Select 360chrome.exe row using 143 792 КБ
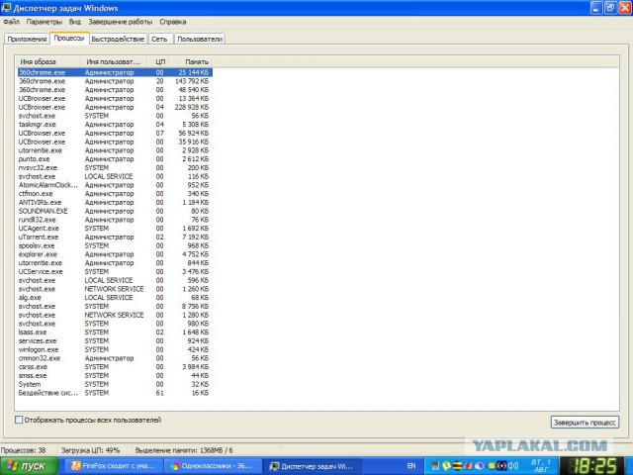The height and width of the screenshot is (475, 633). pos(115,81)
